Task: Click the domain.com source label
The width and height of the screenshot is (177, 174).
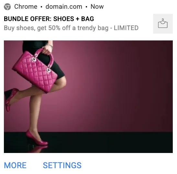Action: coord(64,6)
